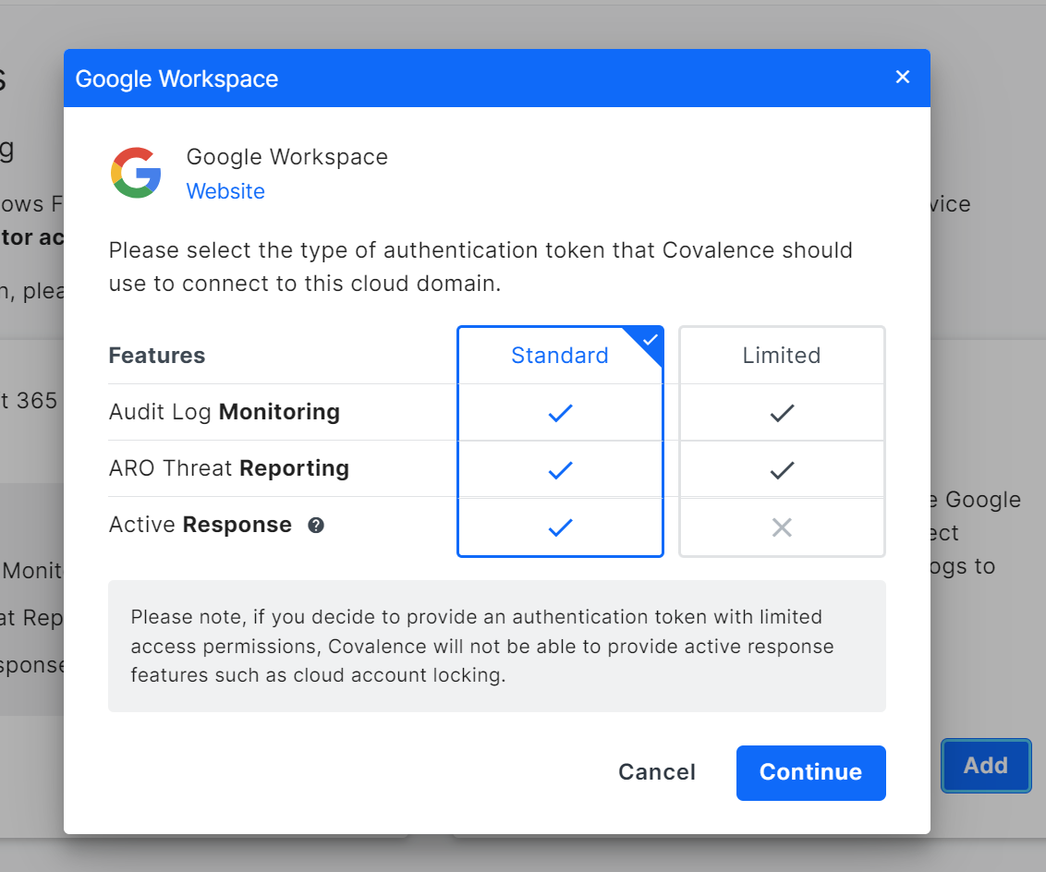The image size is (1046, 872).
Task: Click the Features column heading
Action: [157, 356]
